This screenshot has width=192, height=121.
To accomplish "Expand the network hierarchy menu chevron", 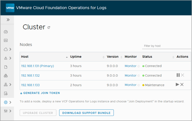I will click(10, 85).
